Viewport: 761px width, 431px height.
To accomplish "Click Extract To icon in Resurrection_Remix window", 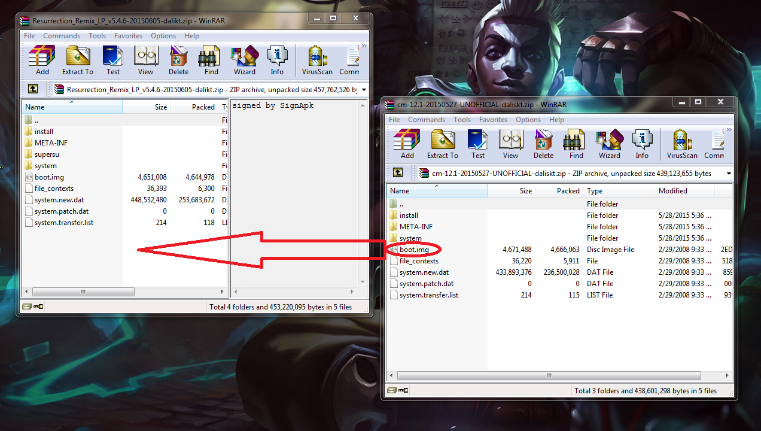I will [x=78, y=60].
